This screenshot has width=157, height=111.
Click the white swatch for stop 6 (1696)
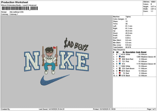pyautogui.click(x=120, y=66)
